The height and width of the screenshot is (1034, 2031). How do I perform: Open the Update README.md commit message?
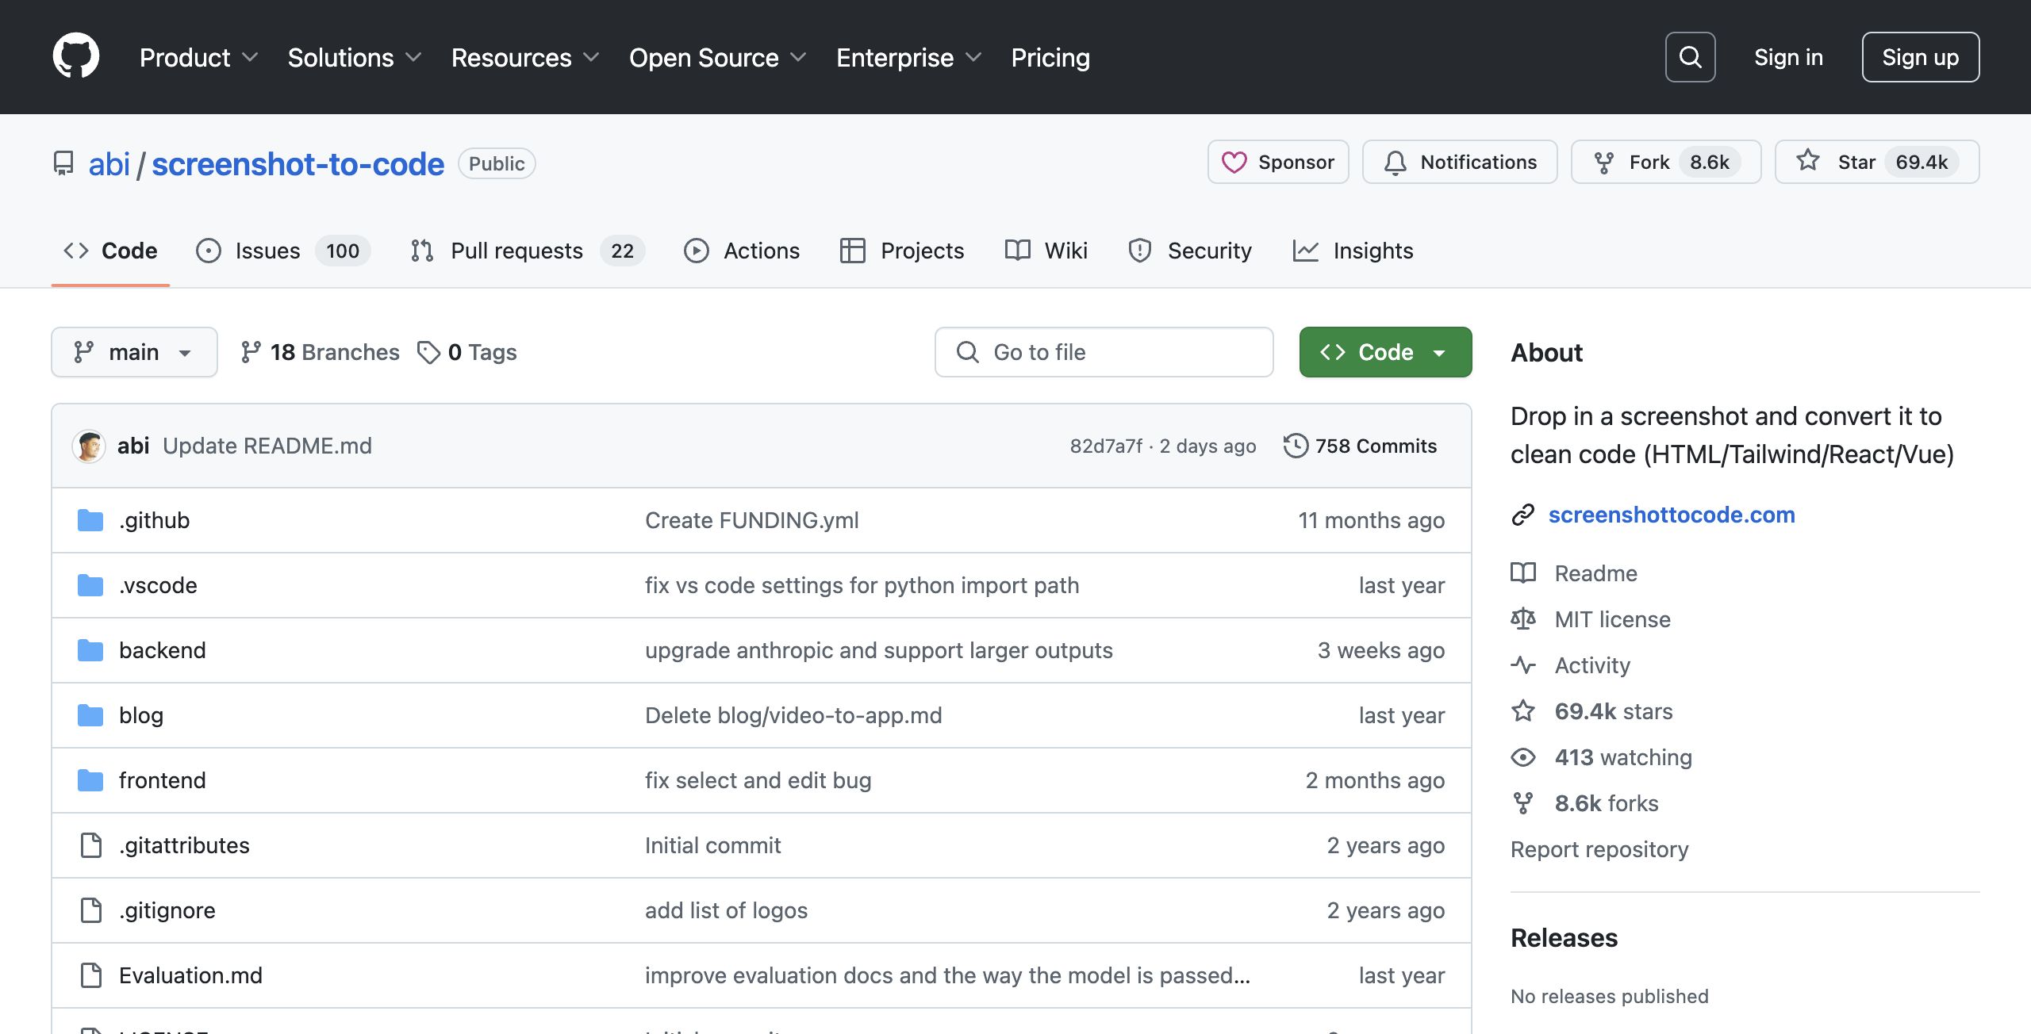[x=267, y=446]
